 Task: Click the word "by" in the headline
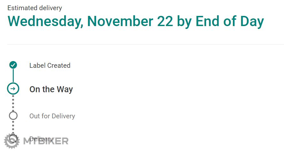184,21
